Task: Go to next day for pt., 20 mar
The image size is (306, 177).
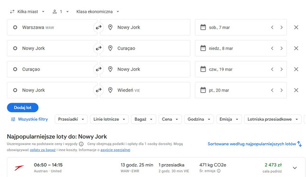Action: [x=282, y=90]
